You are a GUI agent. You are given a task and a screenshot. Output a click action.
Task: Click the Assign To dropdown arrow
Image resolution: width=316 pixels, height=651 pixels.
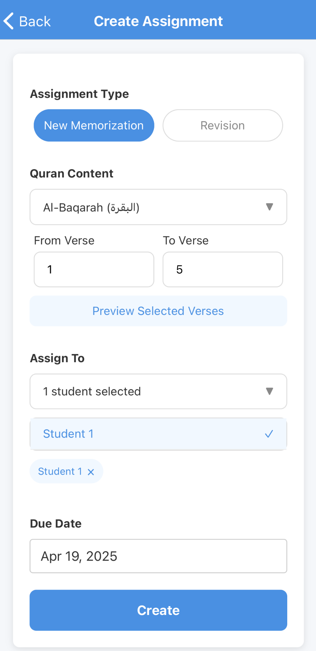pos(270,391)
